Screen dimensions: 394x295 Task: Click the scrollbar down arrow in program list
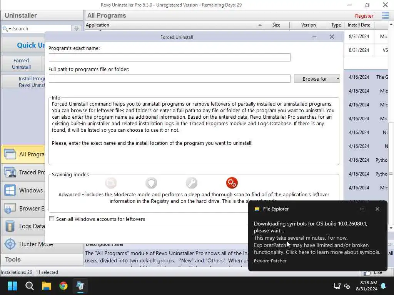click(391, 228)
